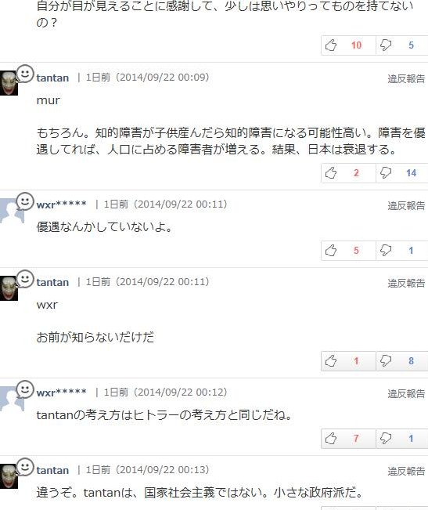Viewport: 428px width, 510px height.
Task: Dislike tantan's comment with 14 downvotes
Action: coord(386,172)
